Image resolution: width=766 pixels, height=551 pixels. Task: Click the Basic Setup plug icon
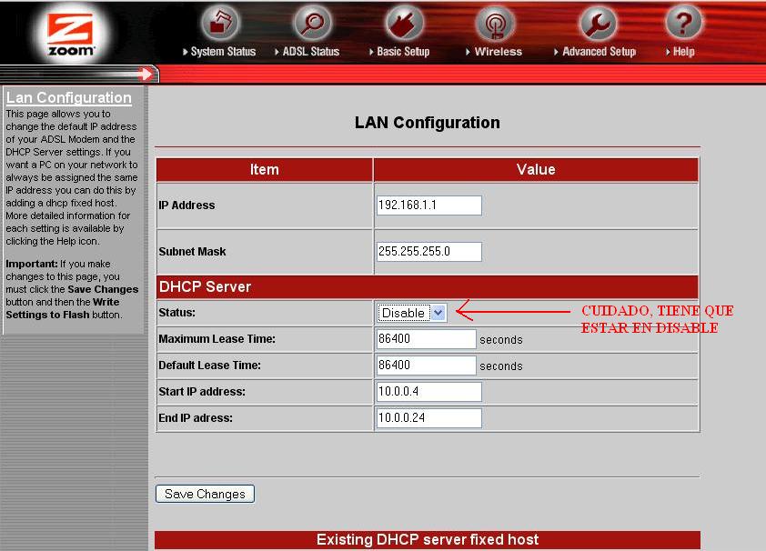(404, 23)
